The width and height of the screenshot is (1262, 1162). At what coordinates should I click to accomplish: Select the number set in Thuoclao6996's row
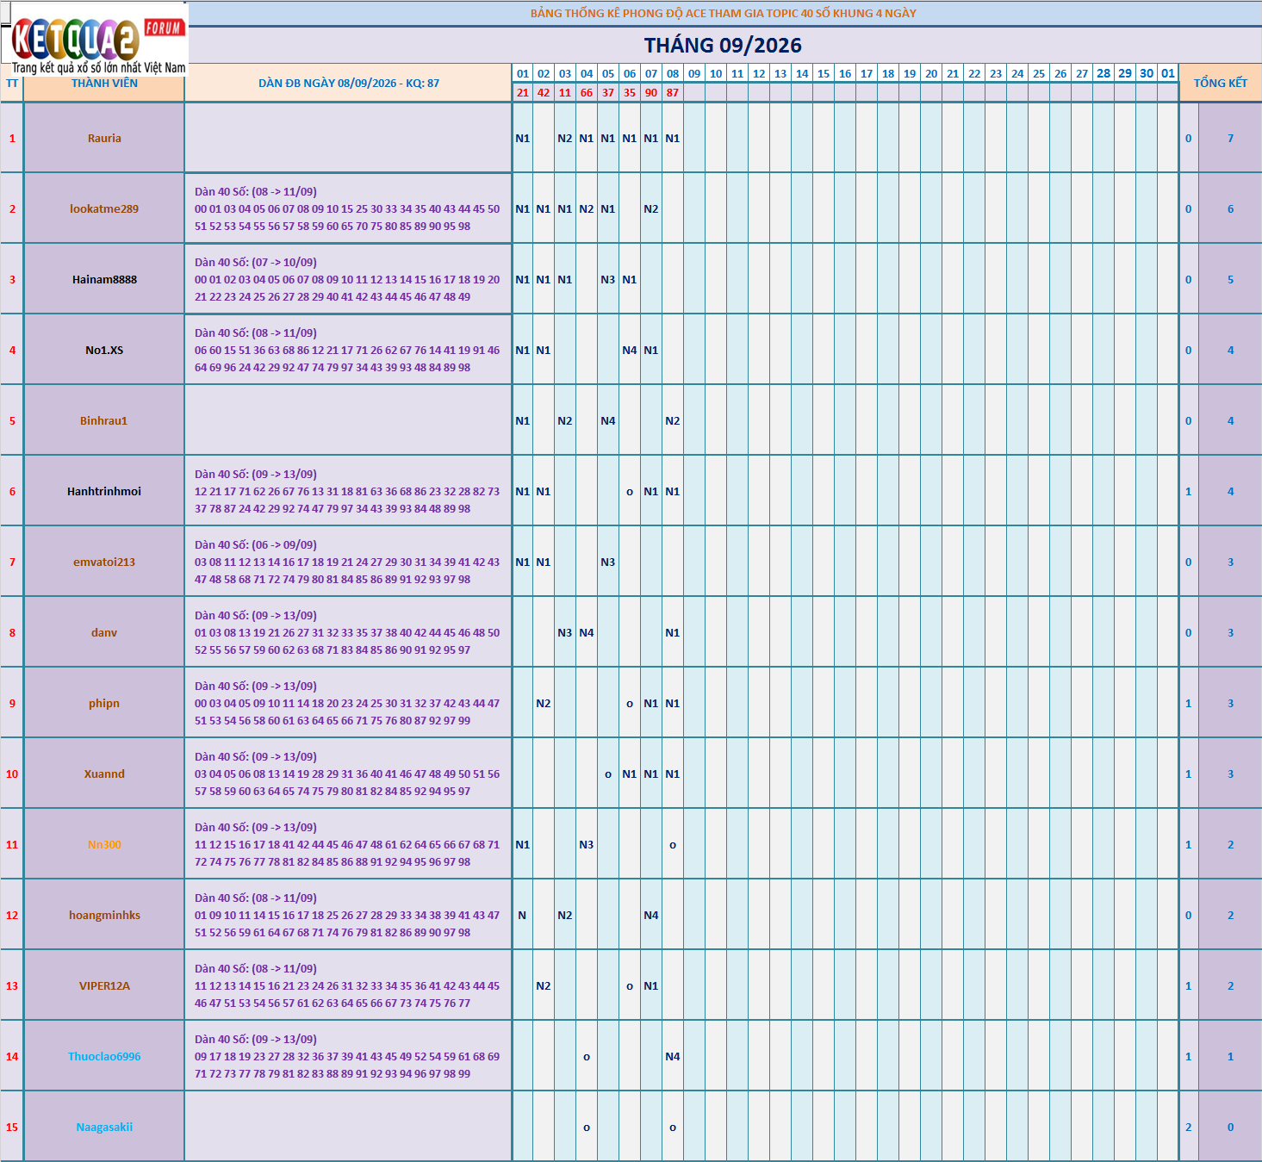point(347,1057)
